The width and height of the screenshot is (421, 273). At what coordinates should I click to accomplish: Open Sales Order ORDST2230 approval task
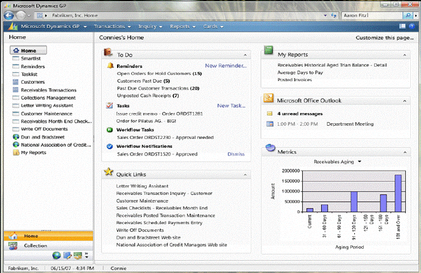[x=165, y=137]
